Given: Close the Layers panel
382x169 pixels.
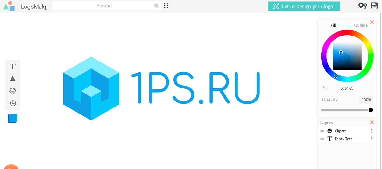Looking at the screenshot, I should 372,122.
